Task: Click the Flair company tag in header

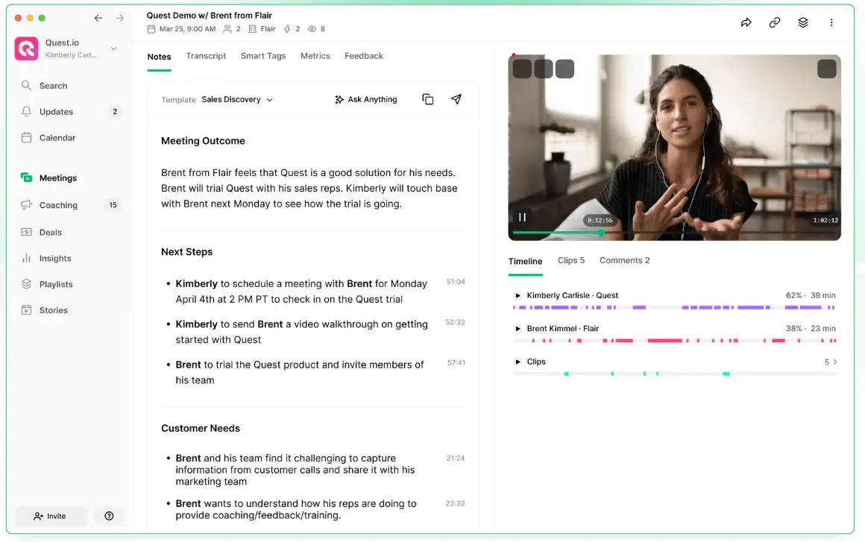Action: [262, 28]
